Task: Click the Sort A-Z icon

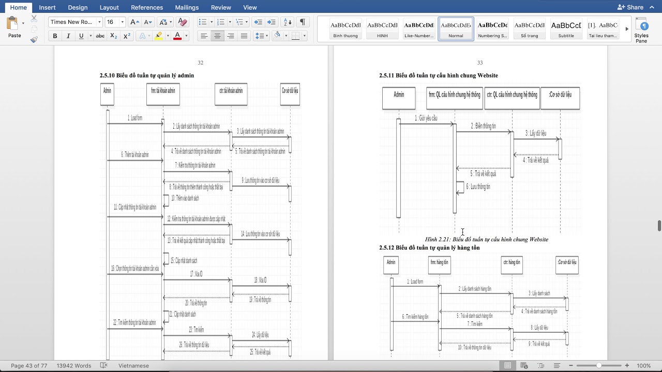Action: click(x=287, y=22)
